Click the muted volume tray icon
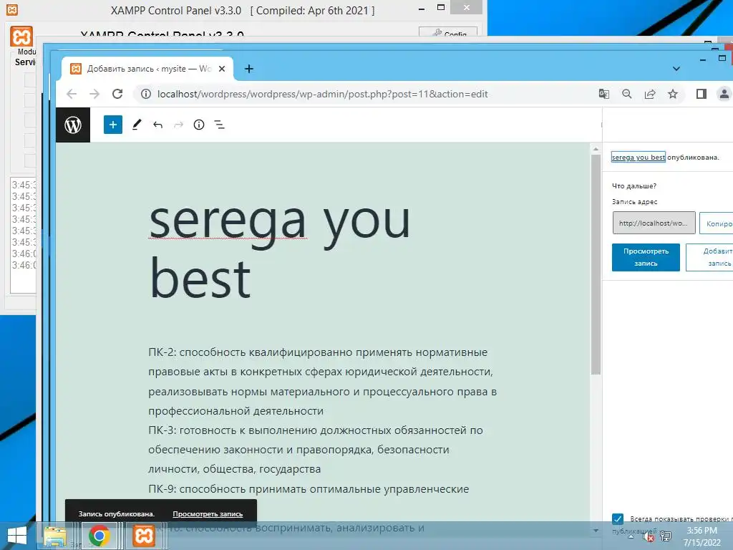The image size is (733, 550). (649, 536)
